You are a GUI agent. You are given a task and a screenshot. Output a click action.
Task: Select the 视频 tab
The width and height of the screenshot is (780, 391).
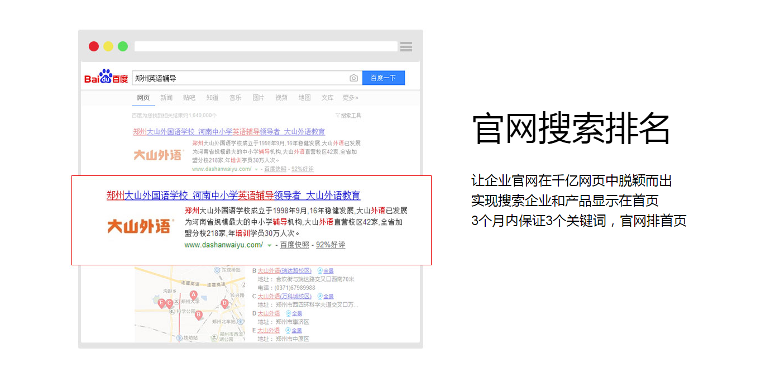(x=281, y=98)
